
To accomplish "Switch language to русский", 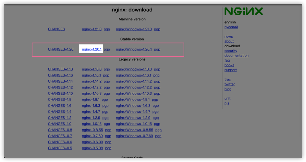I will [231, 27].
